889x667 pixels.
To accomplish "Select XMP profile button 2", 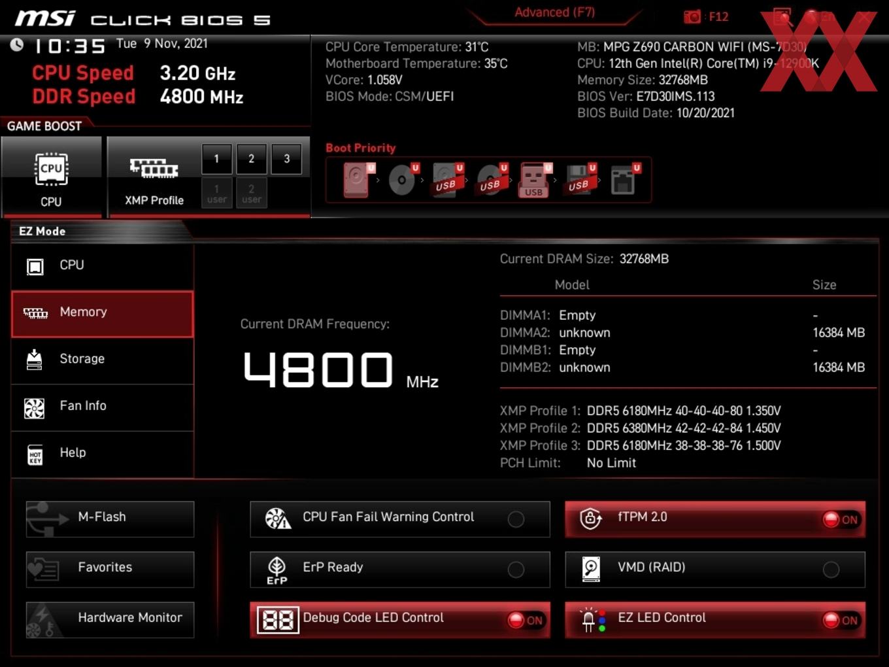I will click(x=251, y=159).
